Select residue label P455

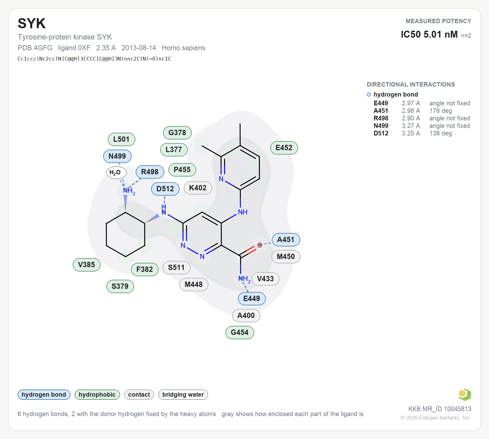point(182,170)
